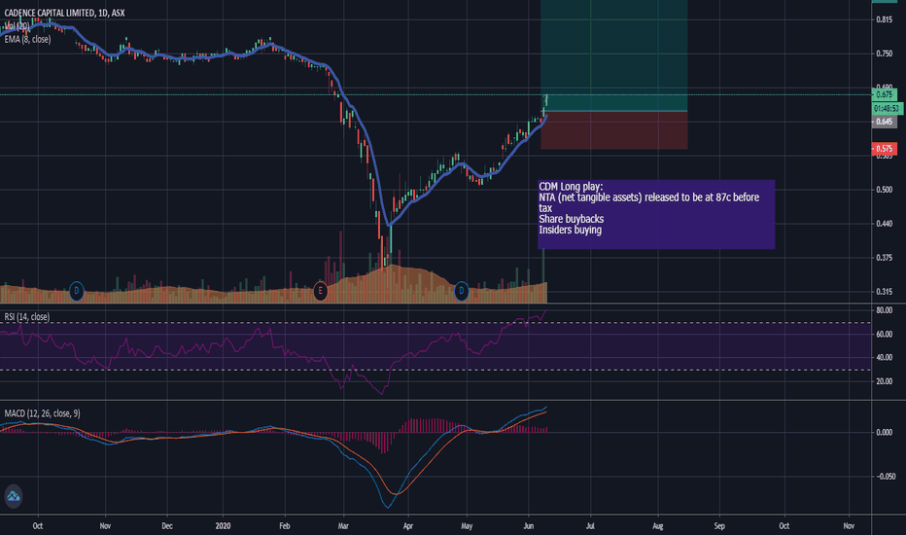Viewport: 906px width, 535px height.
Task: Click the dividend 'D' marker near early May
Action: click(x=461, y=291)
